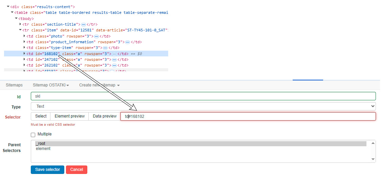381x179 pixels.
Task: Click the ellipsis badge in section-title row
Action: click(84, 25)
